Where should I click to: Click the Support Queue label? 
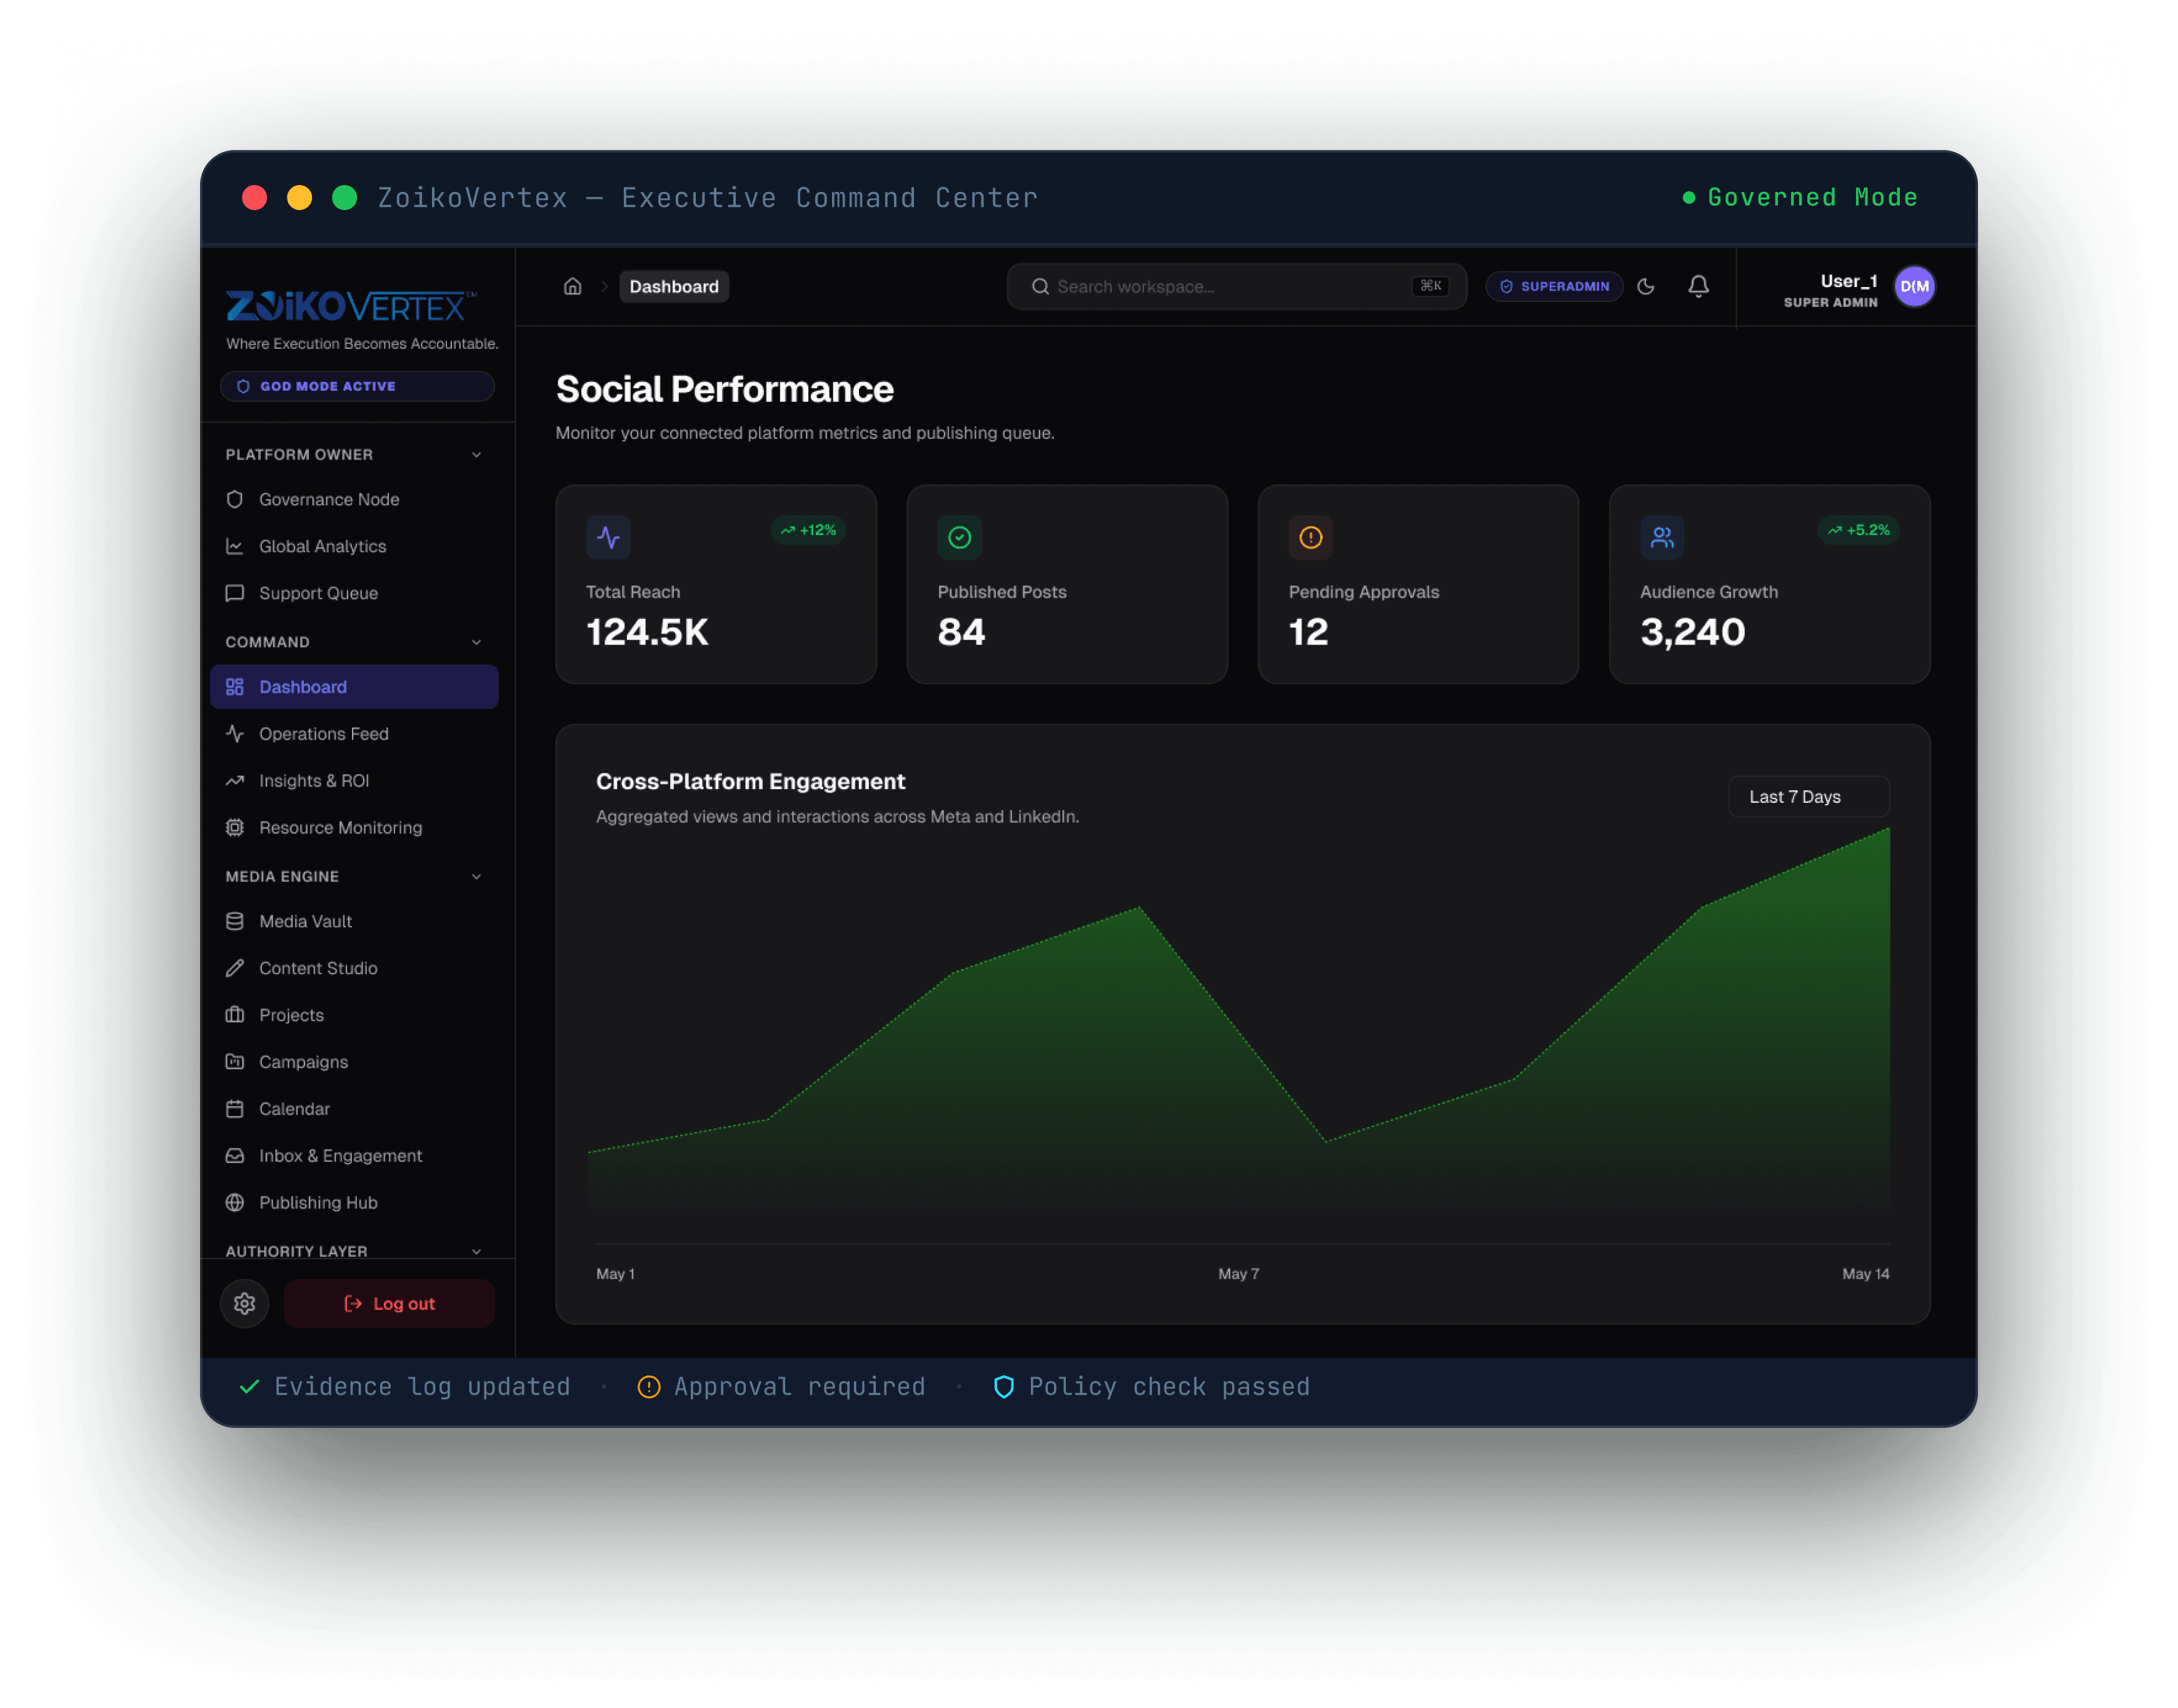point(318,593)
